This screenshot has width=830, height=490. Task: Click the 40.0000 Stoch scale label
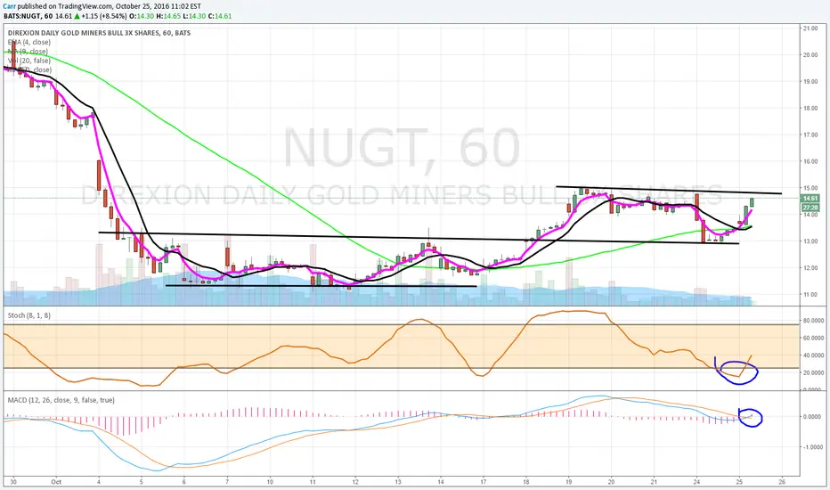pyautogui.click(x=813, y=355)
